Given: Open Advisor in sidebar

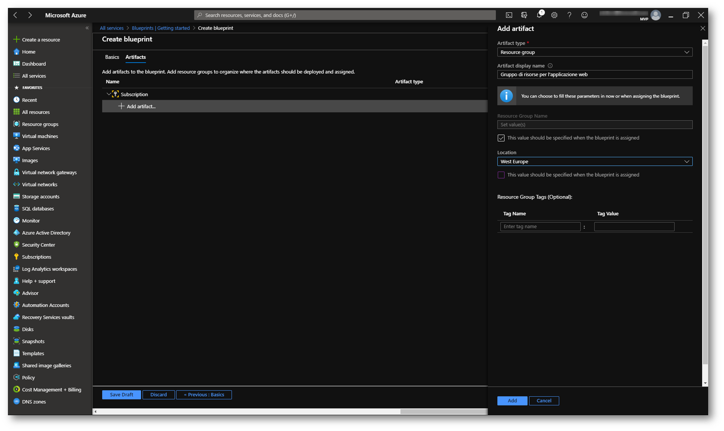Looking at the screenshot, I should tap(30, 293).
